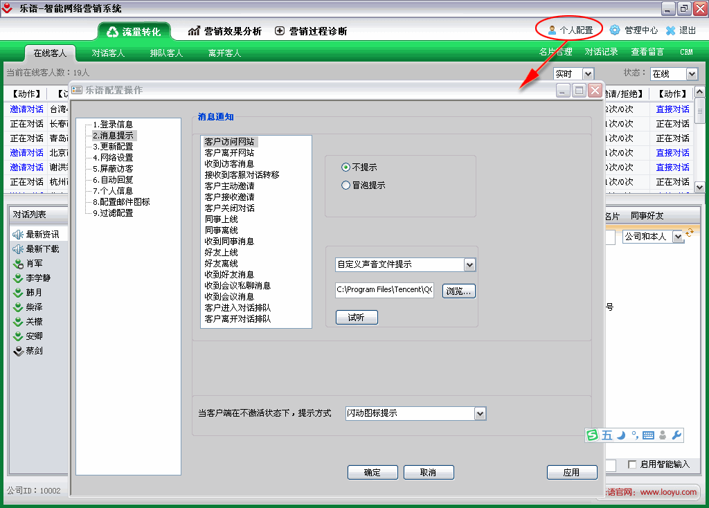Screen dimensions: 709x508
Task: Click the orange refresh icon beside 公司和本人
Action: click(x=690, y=233)
